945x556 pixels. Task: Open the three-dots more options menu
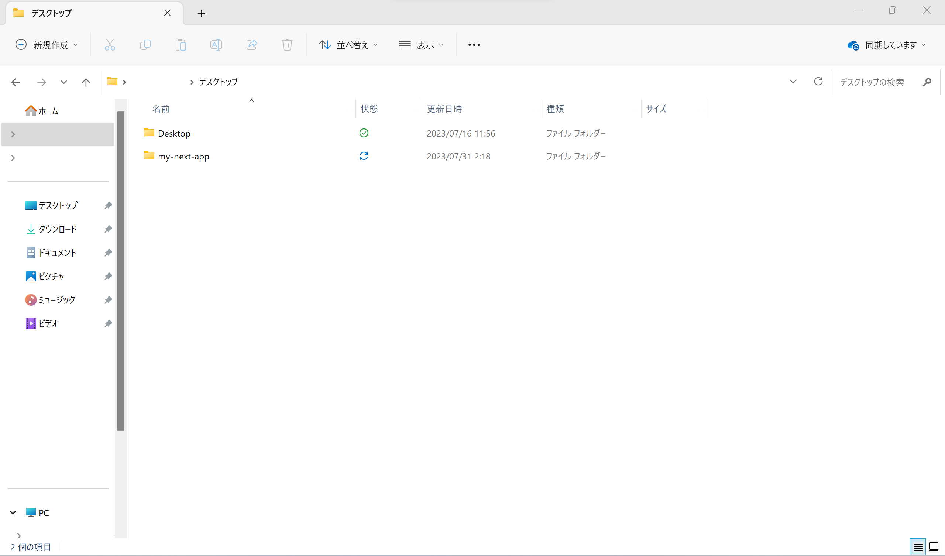tap(474, 45)
